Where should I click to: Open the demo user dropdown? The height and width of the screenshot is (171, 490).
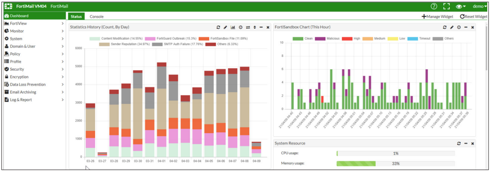[479, 6]
